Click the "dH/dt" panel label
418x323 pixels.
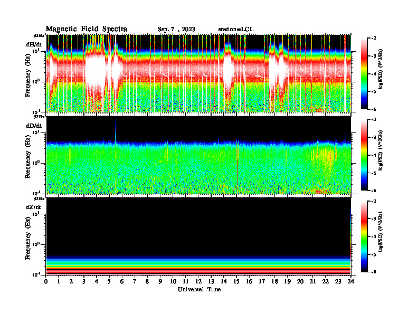click(x=34, y=44)
